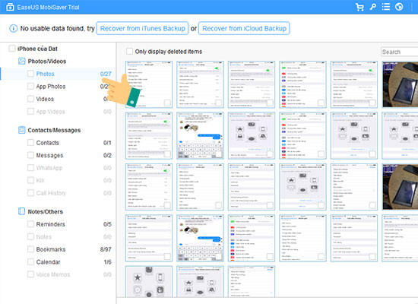Recover from iTunes Backup
This screenshot has width=418, height=304.
[142, 28]
